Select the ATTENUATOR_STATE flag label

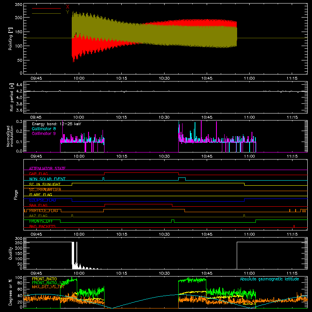click(47, 168)
